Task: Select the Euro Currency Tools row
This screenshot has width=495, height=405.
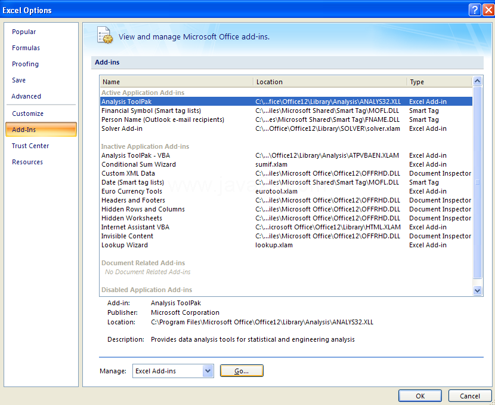Action: (286, 191)
